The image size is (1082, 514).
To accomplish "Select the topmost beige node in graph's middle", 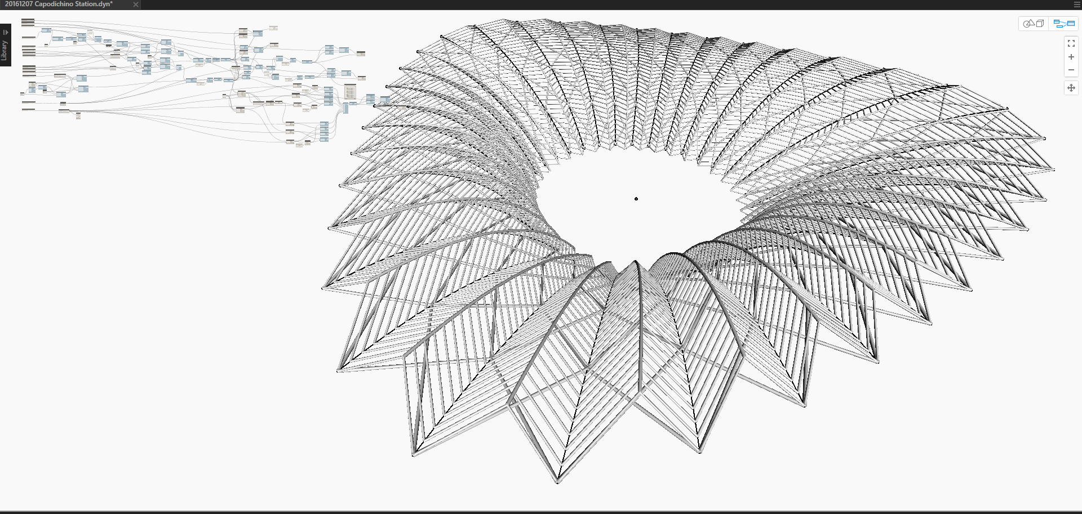I will (x=273, y=28).
